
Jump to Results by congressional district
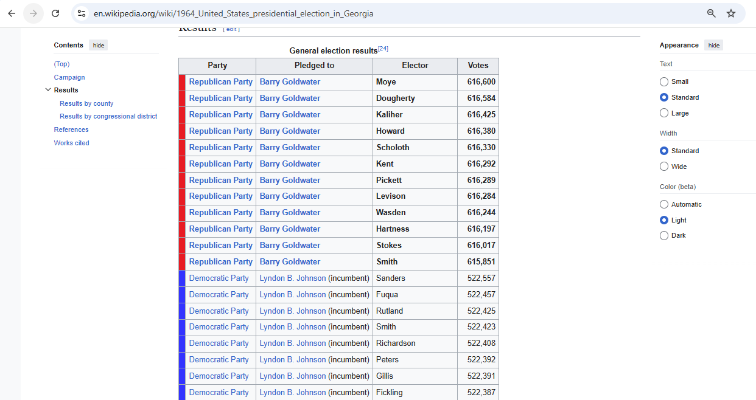pyautogui.click(x=108, y=116)
